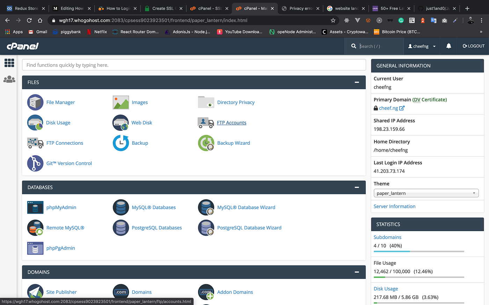The height and width of the screenshot is (305, 489).
Task: Launch the phpPgAdmin icon
Action: pos(35,248)
